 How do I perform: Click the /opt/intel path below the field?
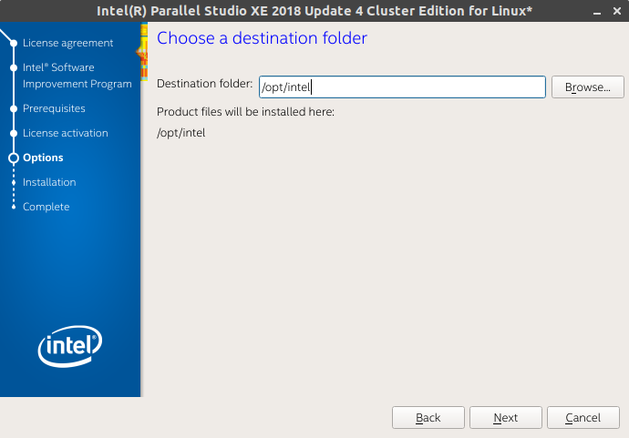coord(180,133)
